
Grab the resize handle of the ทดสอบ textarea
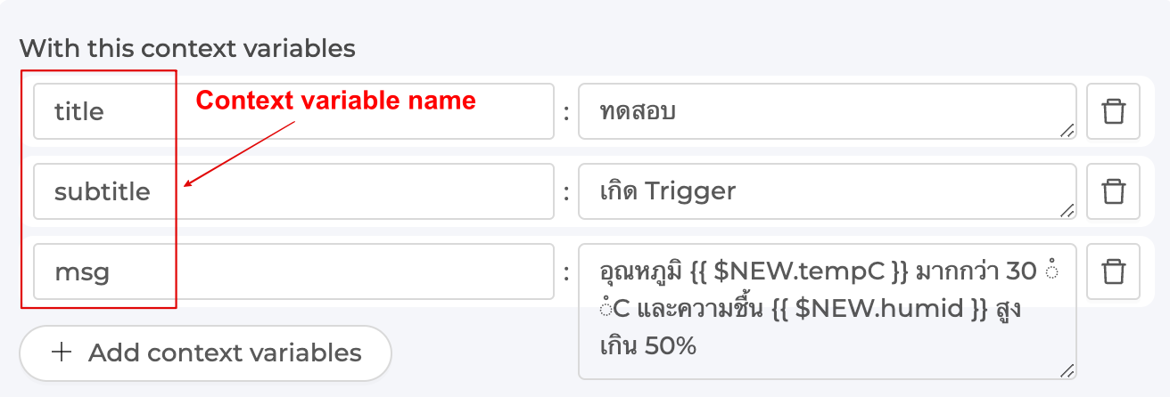[1067, 130]
